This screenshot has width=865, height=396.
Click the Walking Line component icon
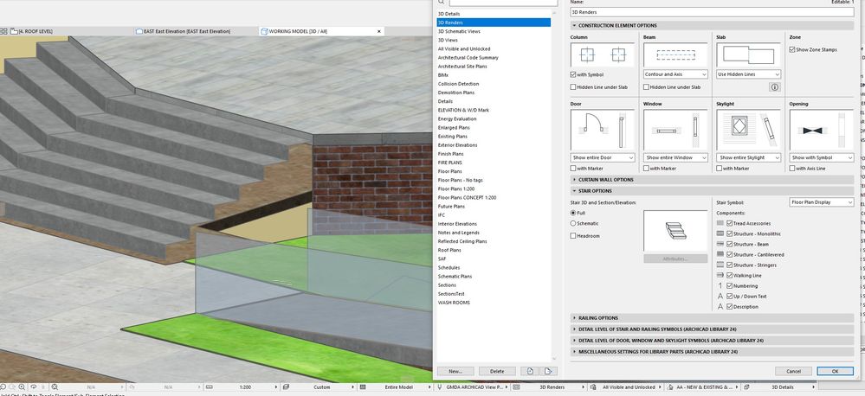(x=720, y=275)
